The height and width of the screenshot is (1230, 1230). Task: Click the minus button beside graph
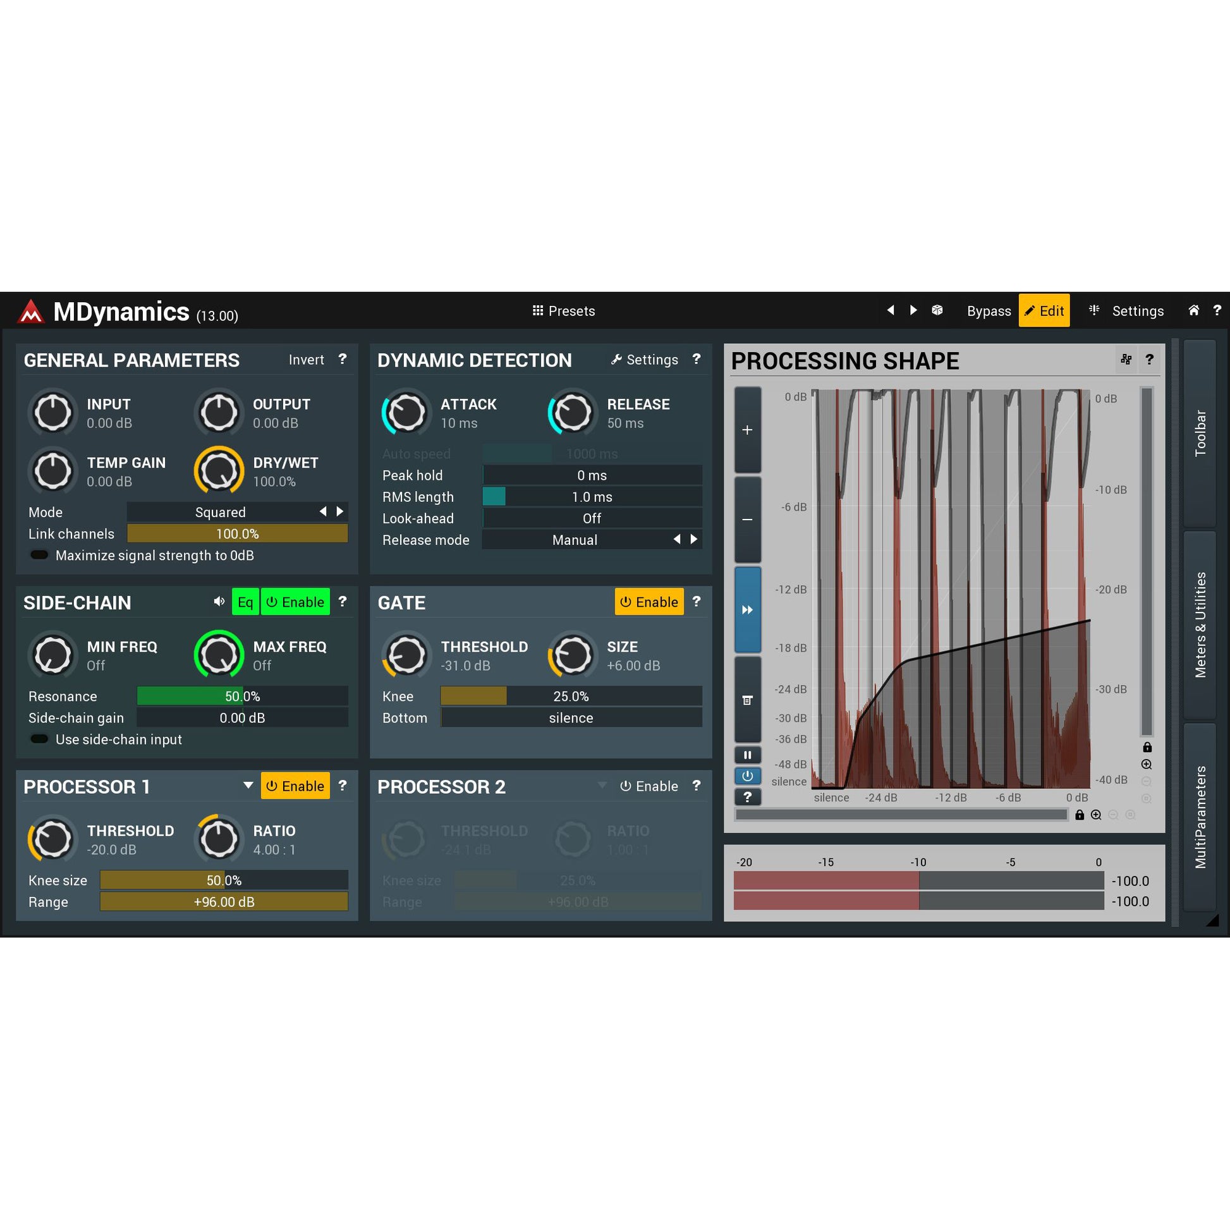point(748,520)
